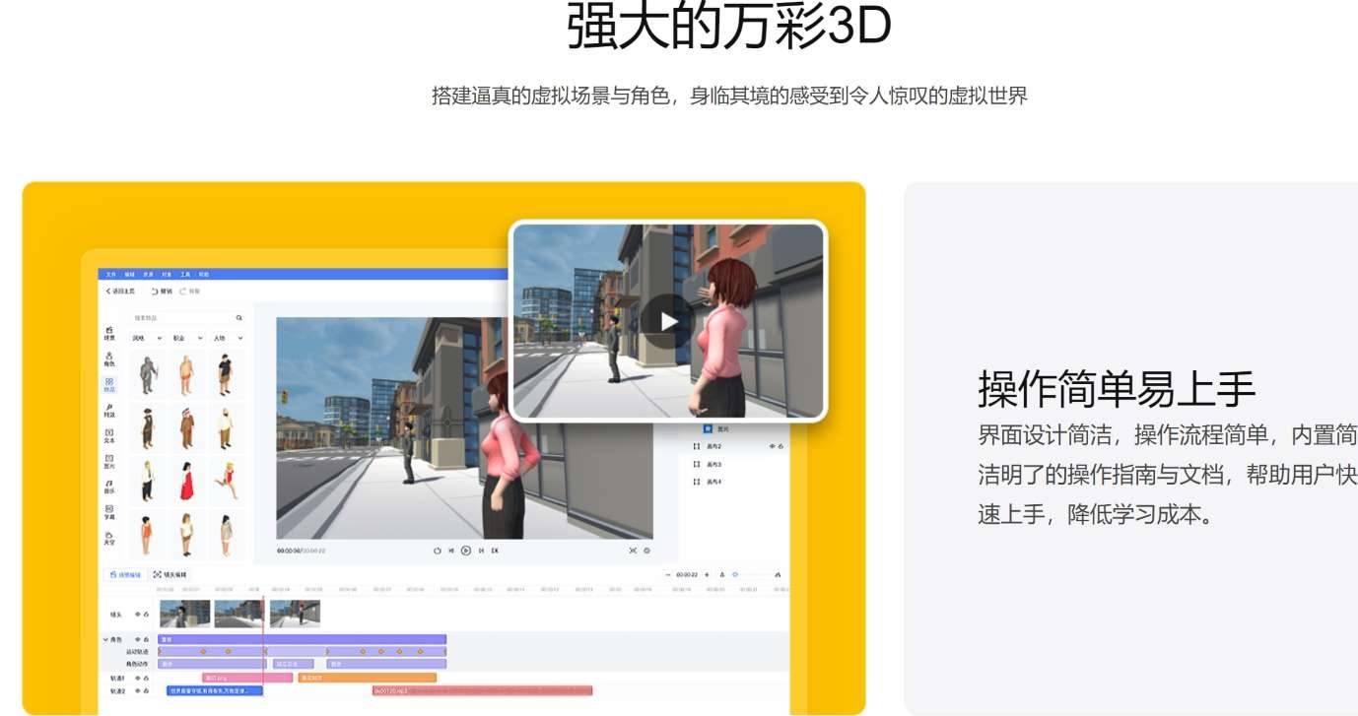Image resolution: width=1358 pixels, height=716 pixels.
Task: Open the music note category in sidebar
Action: [x=109, y=486]
